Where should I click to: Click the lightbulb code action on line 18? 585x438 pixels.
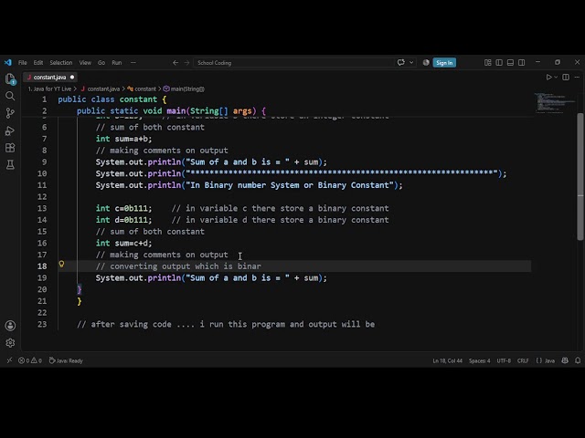tap(61, 264)
